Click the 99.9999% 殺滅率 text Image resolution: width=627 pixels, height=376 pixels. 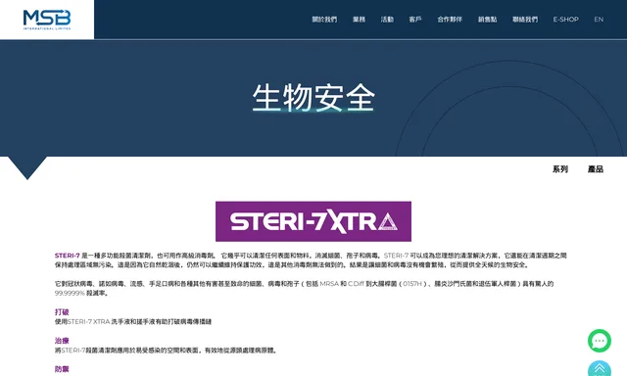click(x=82, y=293)
